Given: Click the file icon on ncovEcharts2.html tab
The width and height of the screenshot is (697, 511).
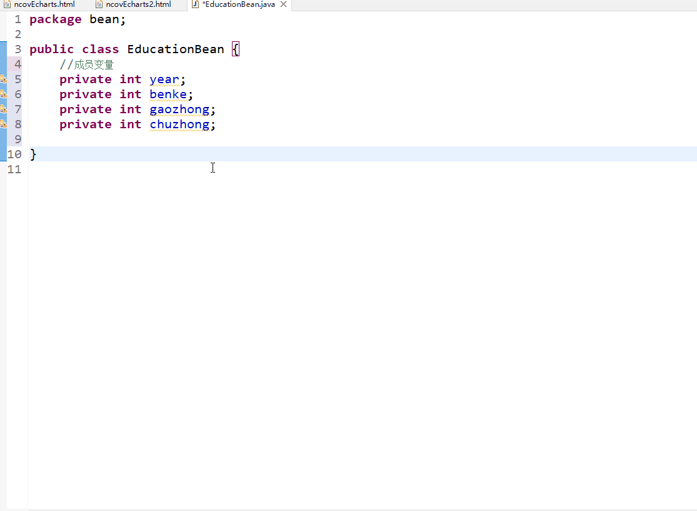Looking at the screenshot, I should (x=99, y=4).
